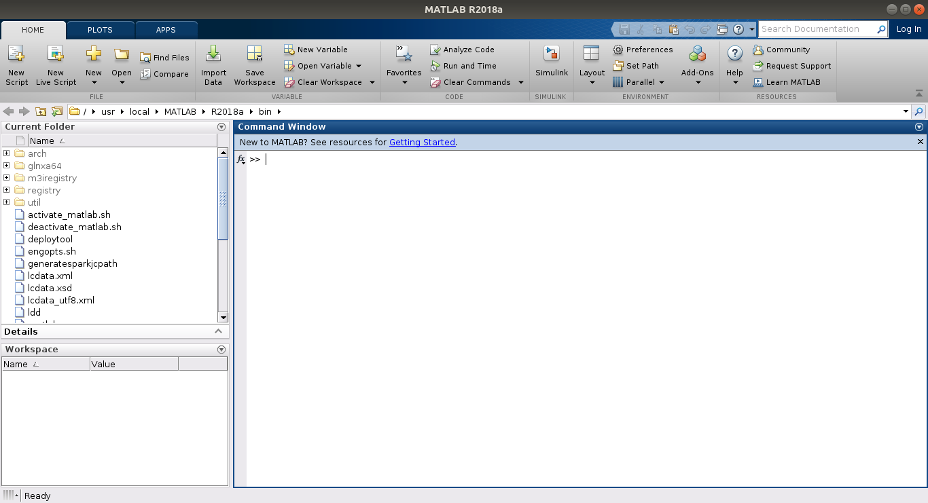Click Request Support
928x503 pixels.
click(791, 66)
